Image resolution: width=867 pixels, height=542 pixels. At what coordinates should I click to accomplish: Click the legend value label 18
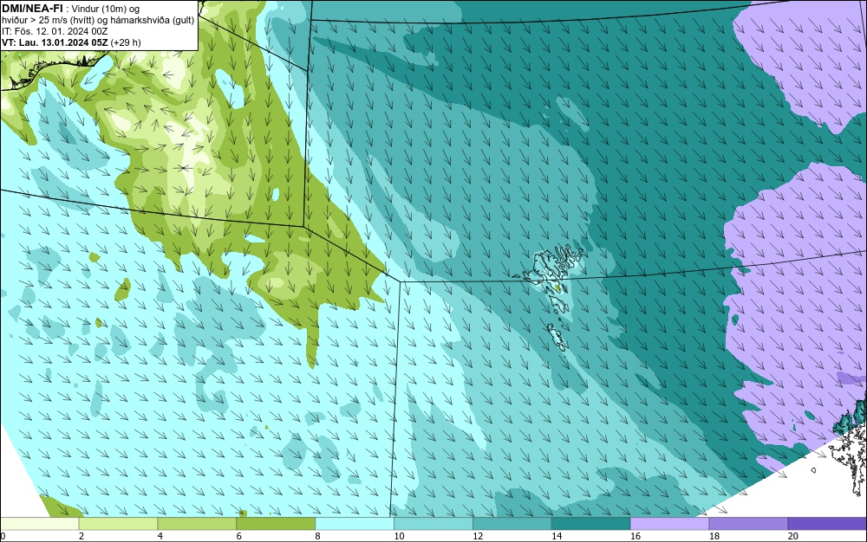tap(714, 536)
